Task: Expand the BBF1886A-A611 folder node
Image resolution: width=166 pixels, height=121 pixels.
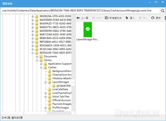Action: [x=33, y=42]
